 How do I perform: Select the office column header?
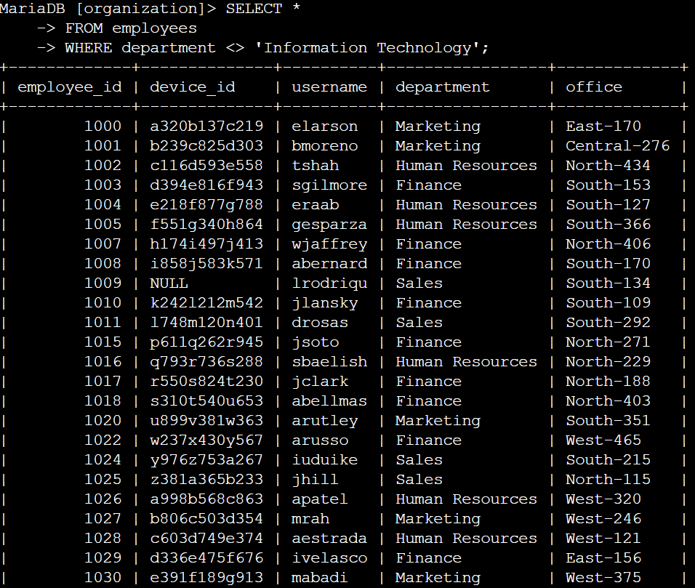594,87
